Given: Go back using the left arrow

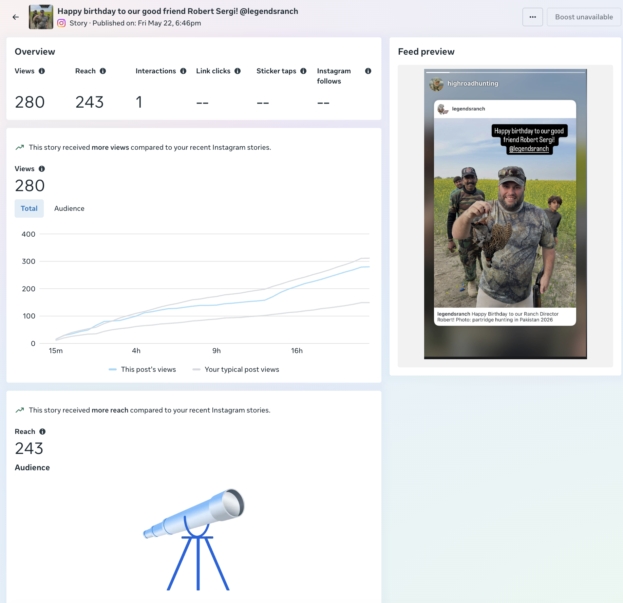Looking at the screenshot, I should coord(16,17).
